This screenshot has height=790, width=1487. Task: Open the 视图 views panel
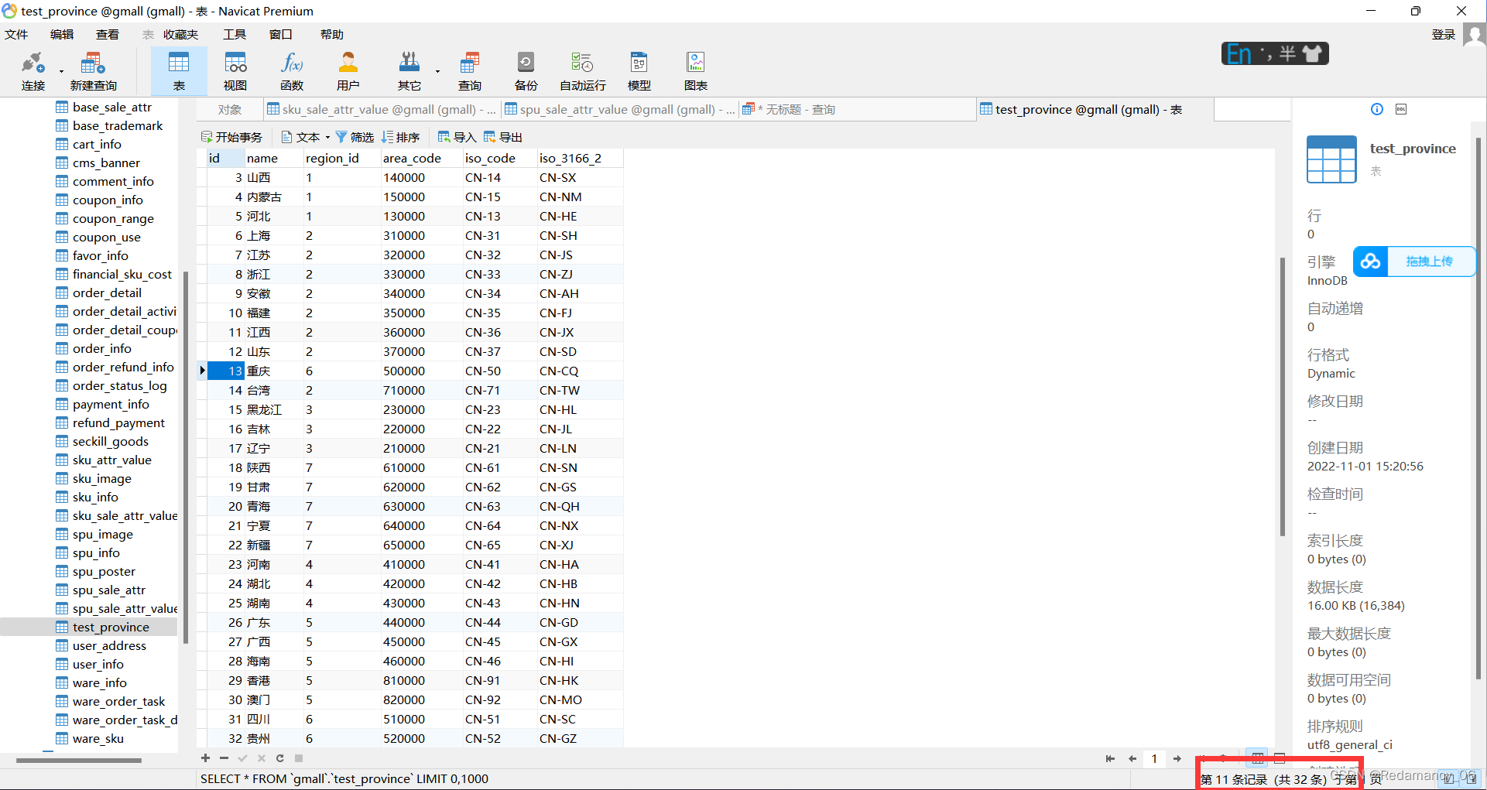(x=235, y=70)
